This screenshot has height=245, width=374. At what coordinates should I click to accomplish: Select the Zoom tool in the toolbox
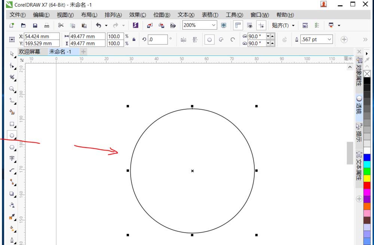coord(12,89)
